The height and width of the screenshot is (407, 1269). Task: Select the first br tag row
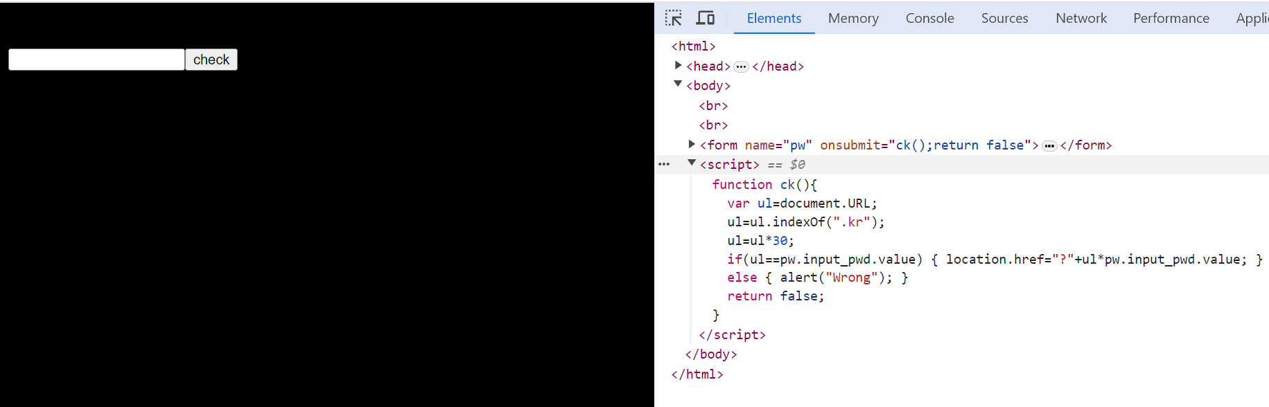coord(713,106)
